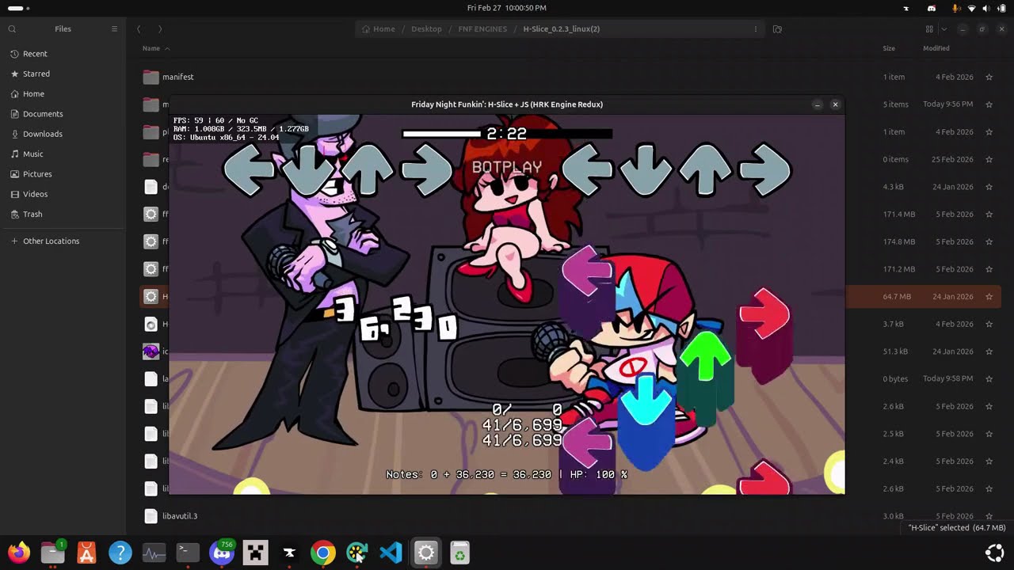The image size is (1014, 570).
Task: Open the Help icon in the dock
Action: pos(120,553)
